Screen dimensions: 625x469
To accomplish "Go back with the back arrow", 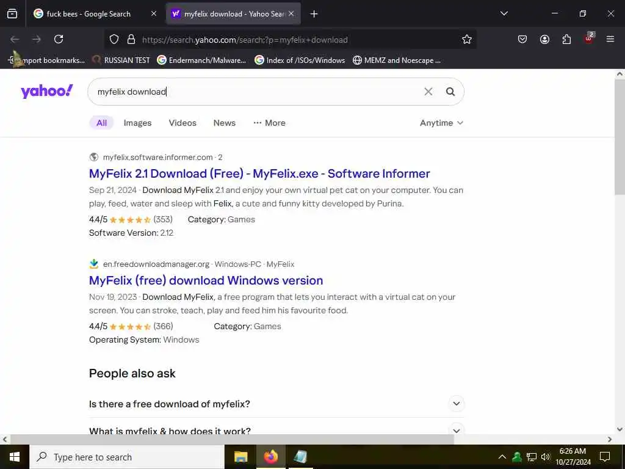I will pyautogui.click(x=15, y=39).
